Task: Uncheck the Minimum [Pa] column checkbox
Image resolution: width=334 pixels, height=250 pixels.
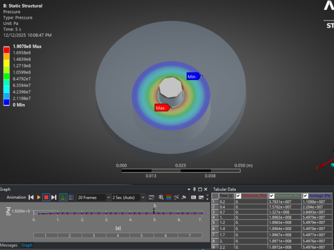Action: [x=238, y=196]
